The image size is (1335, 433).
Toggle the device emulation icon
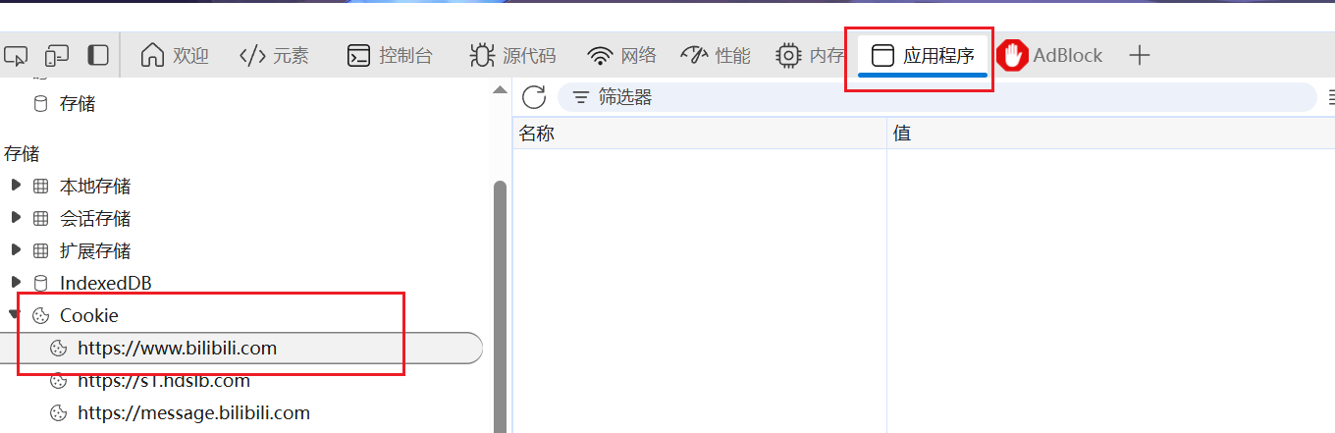[57, 56]
